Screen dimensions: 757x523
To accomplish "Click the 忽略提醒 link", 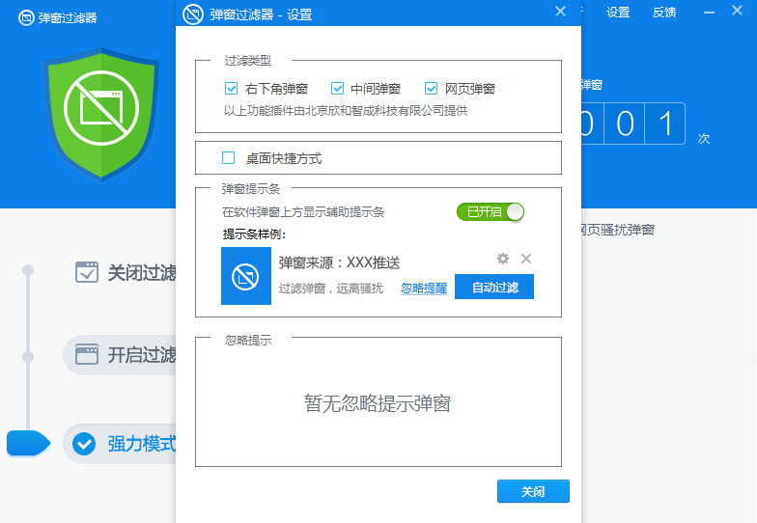I will 424,289.
